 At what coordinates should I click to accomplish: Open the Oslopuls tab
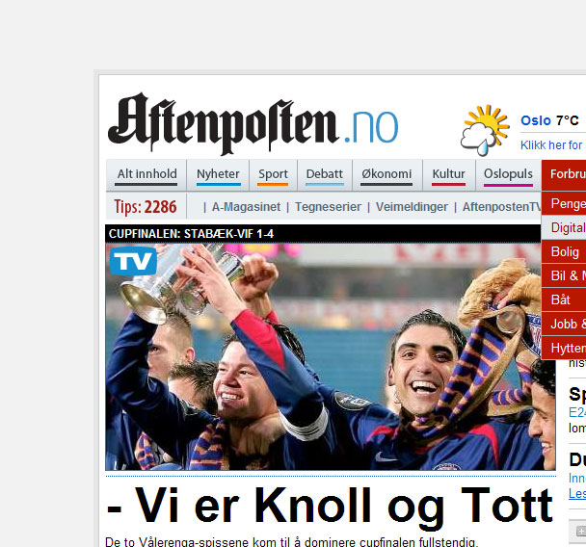508,175
